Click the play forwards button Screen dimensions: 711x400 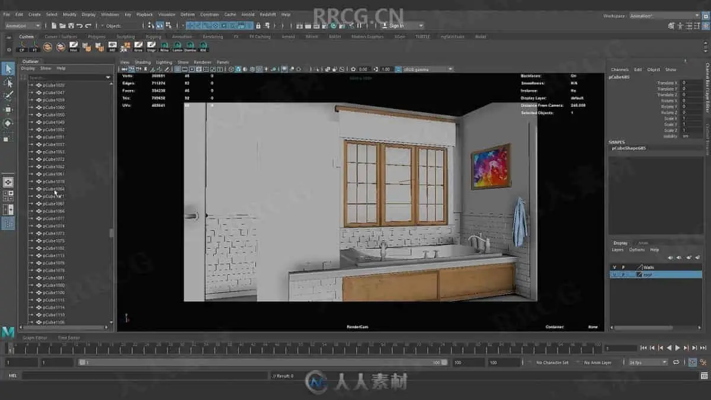tap(678, 348)
